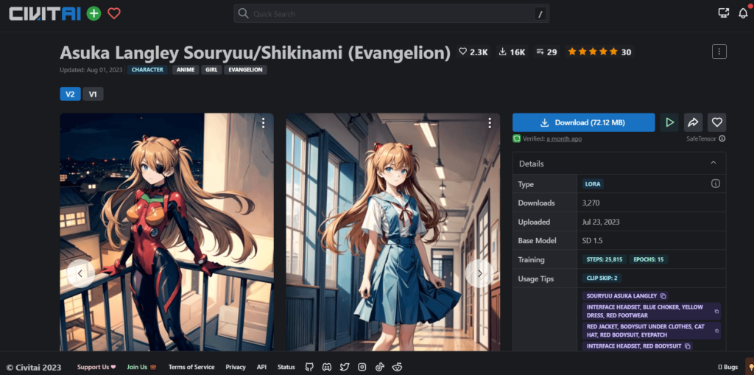The width and height of the screenshot is (754, 375).
Task: Open three-dot menu on left image
Action: click(263, 124)
